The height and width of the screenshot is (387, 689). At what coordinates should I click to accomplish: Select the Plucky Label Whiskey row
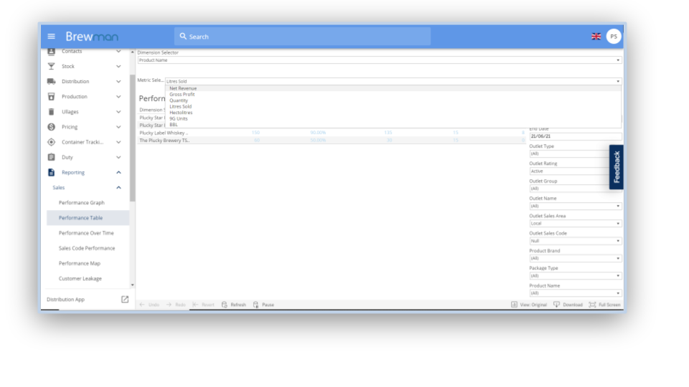[x=332, y=133]
